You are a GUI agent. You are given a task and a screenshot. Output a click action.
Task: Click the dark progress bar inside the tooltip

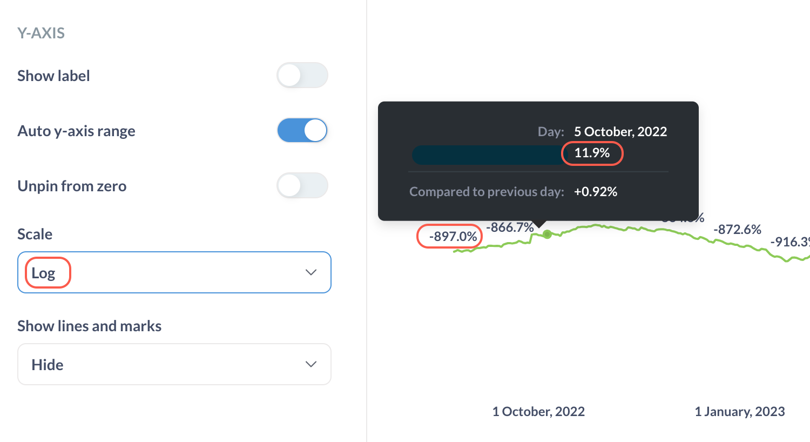pyautogui.click(x=486, y=155)
